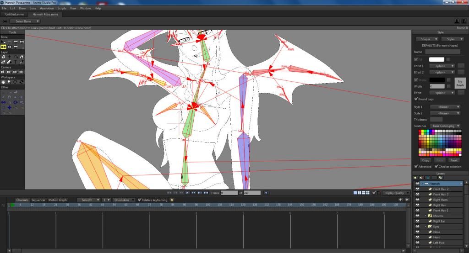Click the teal layer settings icon in Layers
The width and height of the screenshot is (469, 253).
428,178
